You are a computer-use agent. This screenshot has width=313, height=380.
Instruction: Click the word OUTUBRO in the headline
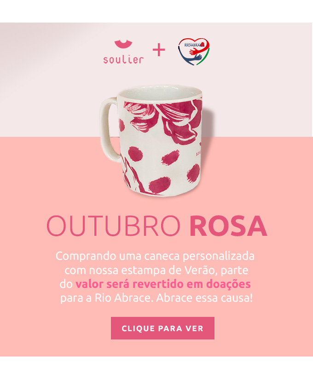point(114,226)
